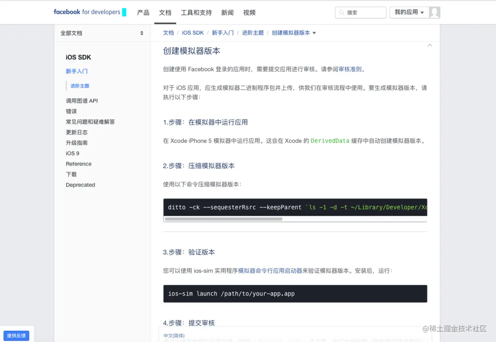Click the ios-sim launch code block
496x342 pixels.
pyautogui.click(x=295, y=294)
